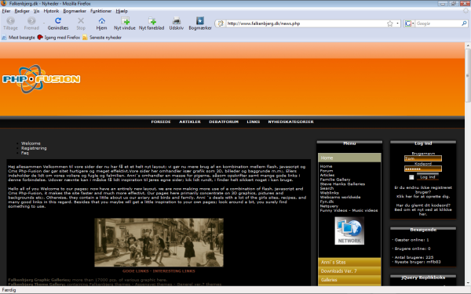Click the Brugernavn username field
Viewport: 471px width, 294px height.
pos(423,158)
